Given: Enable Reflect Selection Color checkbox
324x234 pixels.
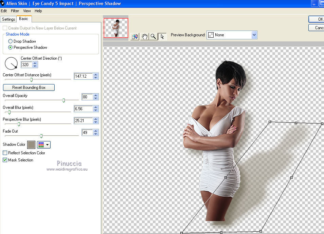Looking at the screenshot, I should click(5, 153).
